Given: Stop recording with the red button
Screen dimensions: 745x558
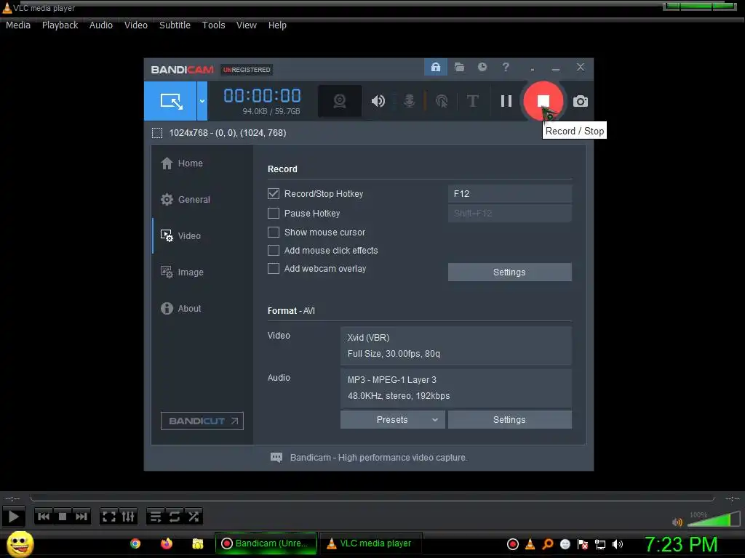Looking at the screenshot, I should click(543, 100).
